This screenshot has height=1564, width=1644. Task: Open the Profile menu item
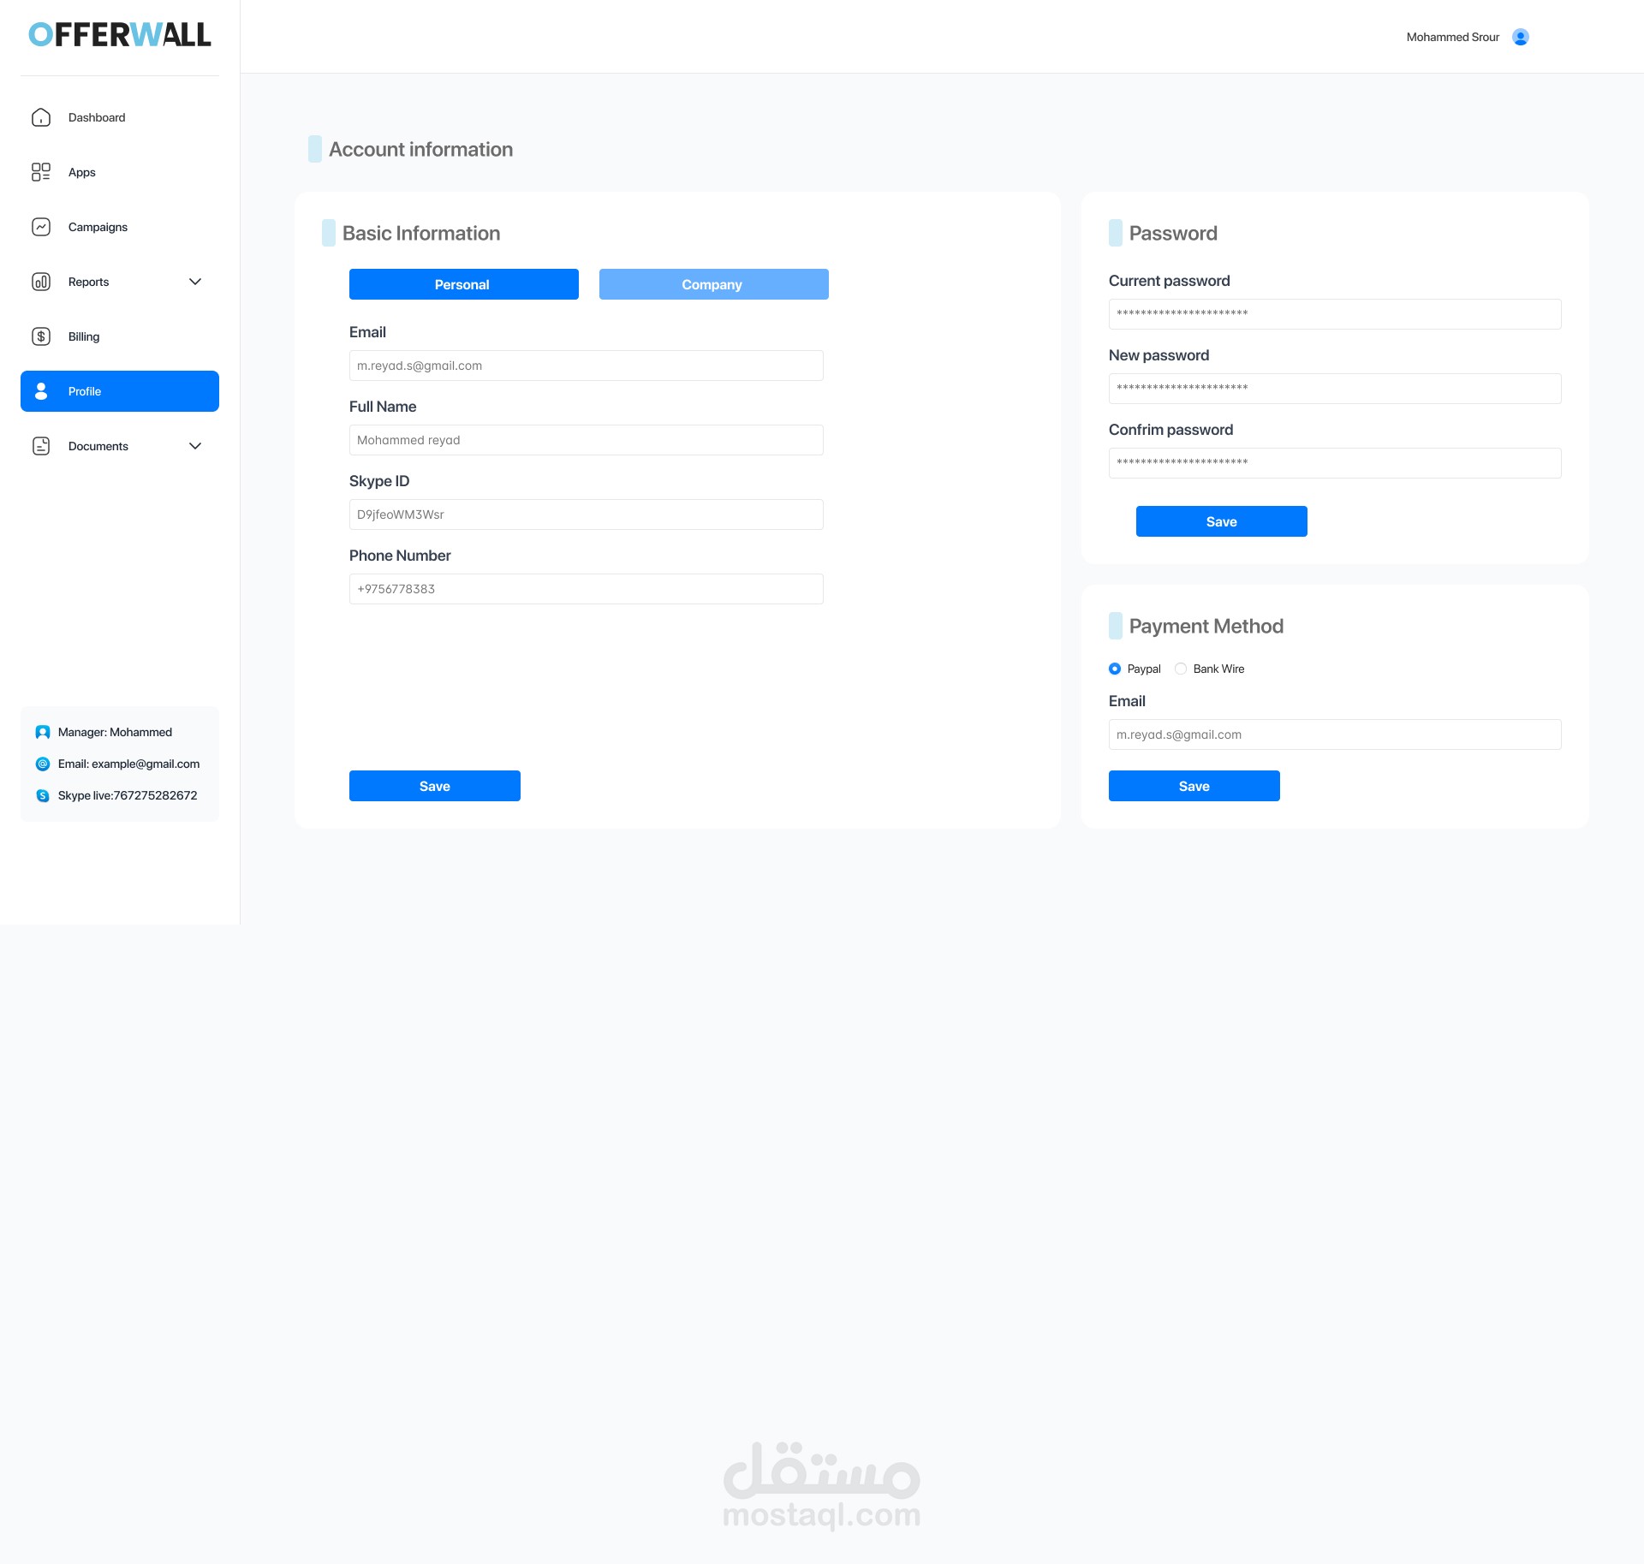point(120,391)
